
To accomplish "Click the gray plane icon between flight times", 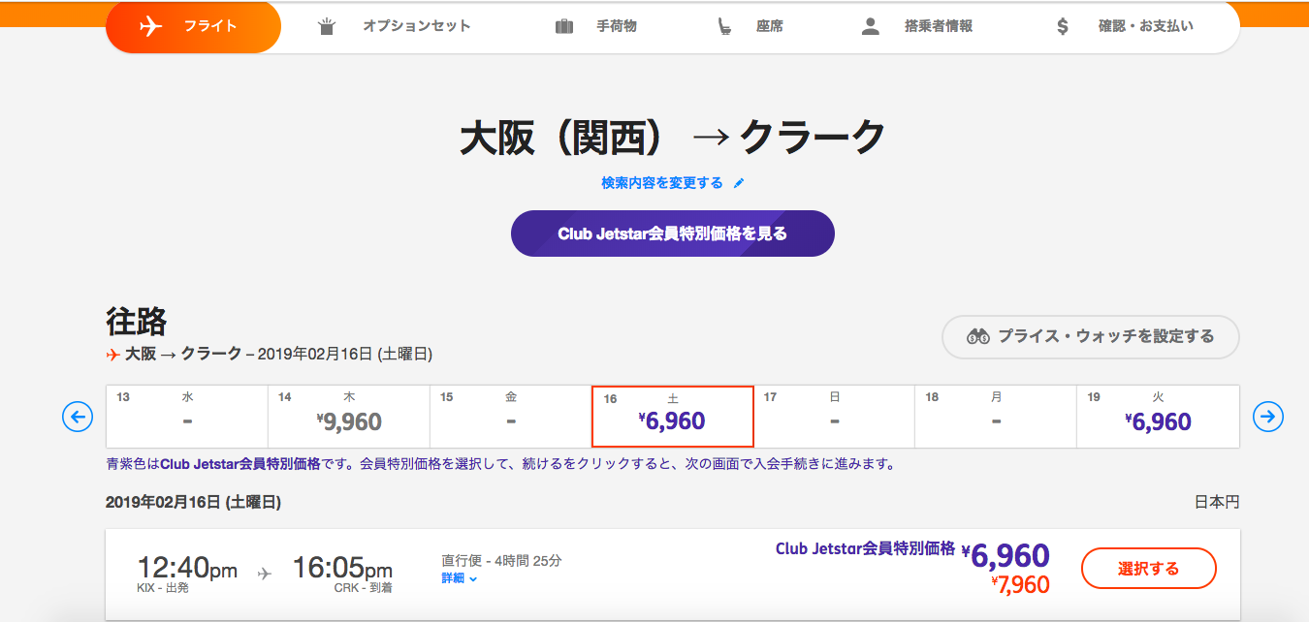I will [265, 573].
